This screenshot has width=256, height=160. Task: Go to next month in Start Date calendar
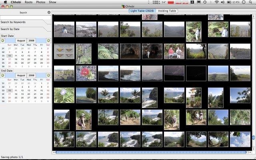click(48, 40)
